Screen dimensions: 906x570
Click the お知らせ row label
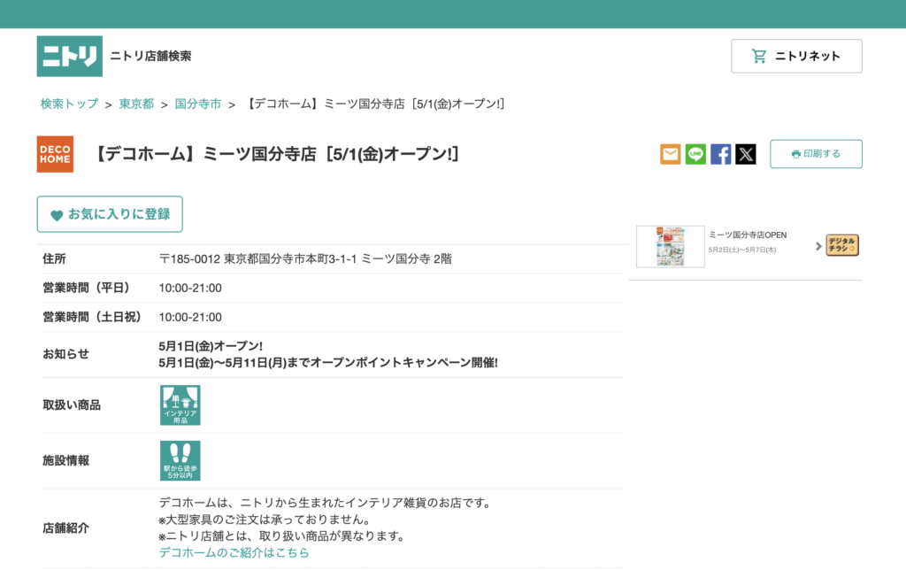(65, 354)
